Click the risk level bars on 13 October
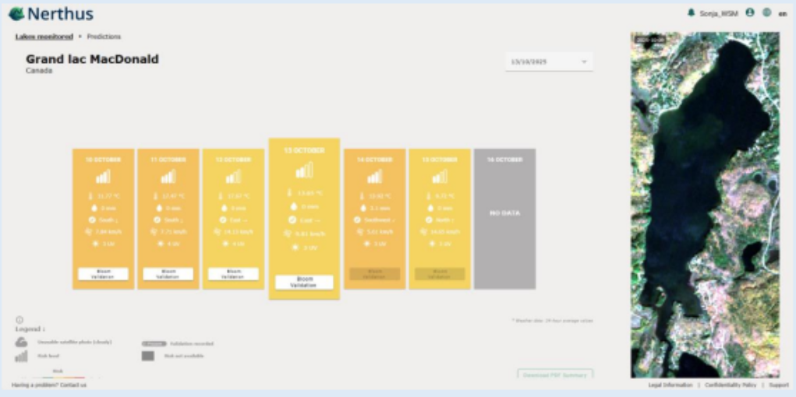 [x=304, y=170]
